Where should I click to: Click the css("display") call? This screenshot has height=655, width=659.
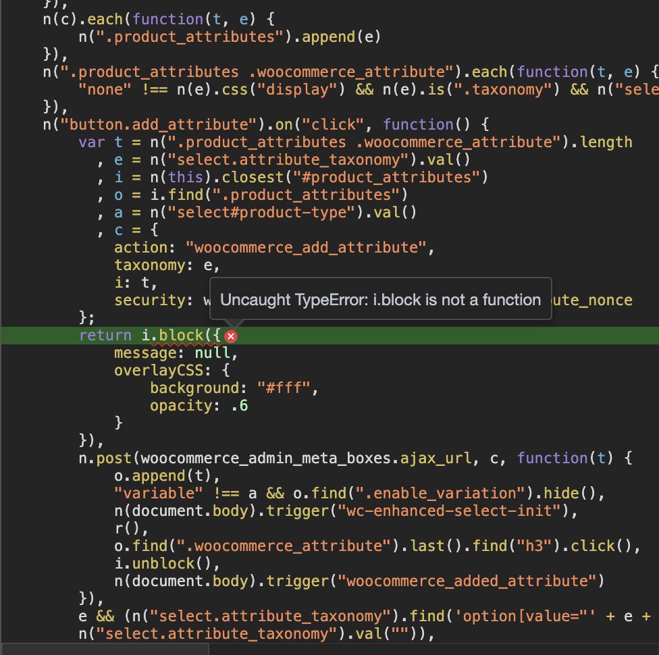284,90
